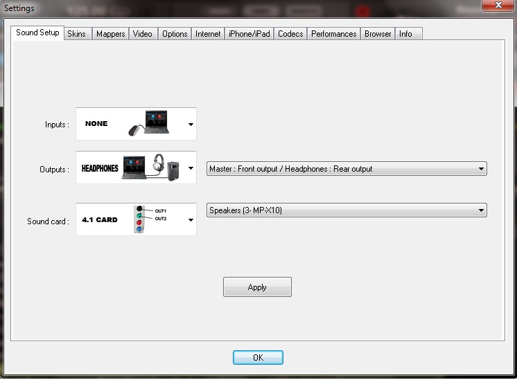Screen dimensions: 517x380
Task: Select the Options tab
Action: 175,34
